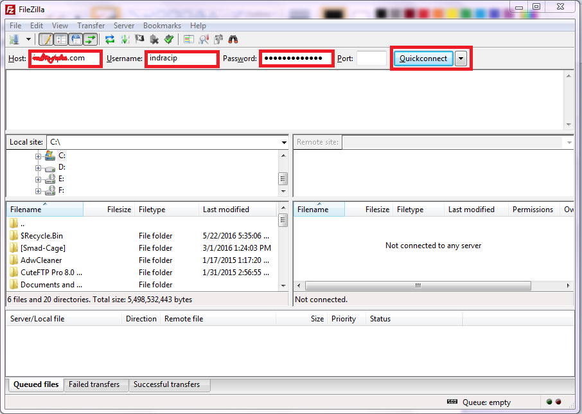Toggle processing of the transfer queue
This screenshot has width=582, height=414.
[125, 39]
